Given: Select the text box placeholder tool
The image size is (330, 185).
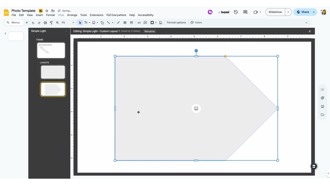Looking at the screenshot, I should [x=86, y=23].
